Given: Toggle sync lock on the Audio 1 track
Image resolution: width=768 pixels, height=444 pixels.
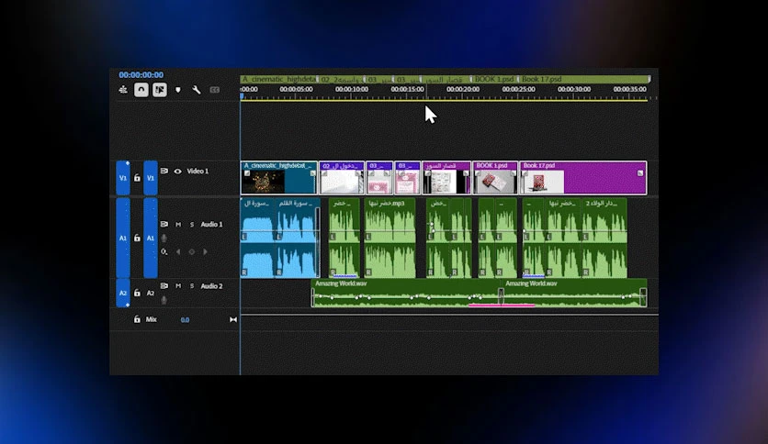Looking at the screenshot, I should (164, 224).
